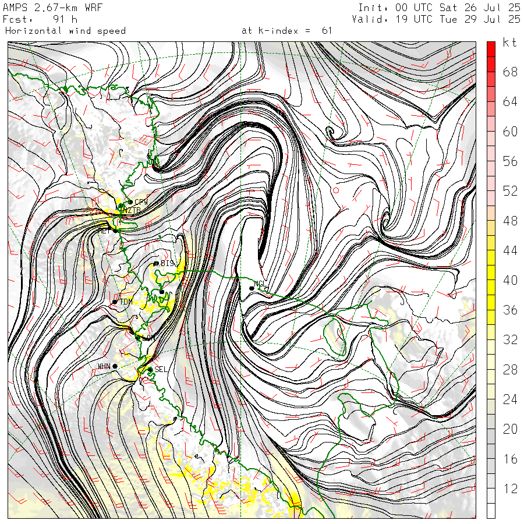Image resolution: width=524 pixels, height=524 pixels.
Task: Click the 32 value on the colorbar
Action: [510, 340]
